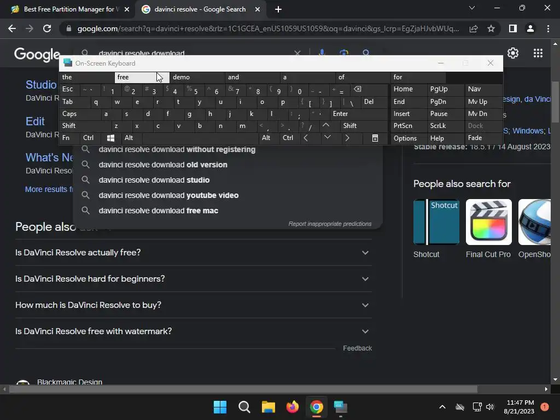This screenshot has width=560, height=420.
Task: Open Windows taskbar search
Action: 244,407
